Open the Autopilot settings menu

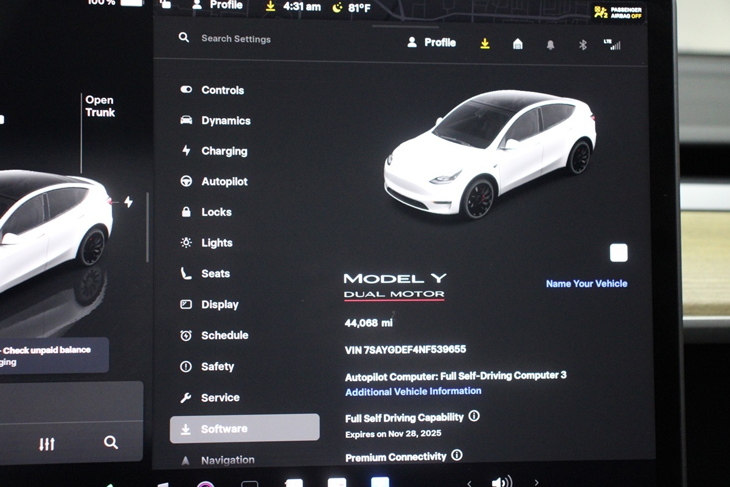point(224,181)
